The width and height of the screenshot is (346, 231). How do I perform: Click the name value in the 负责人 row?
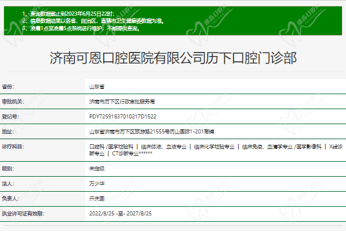97,199
